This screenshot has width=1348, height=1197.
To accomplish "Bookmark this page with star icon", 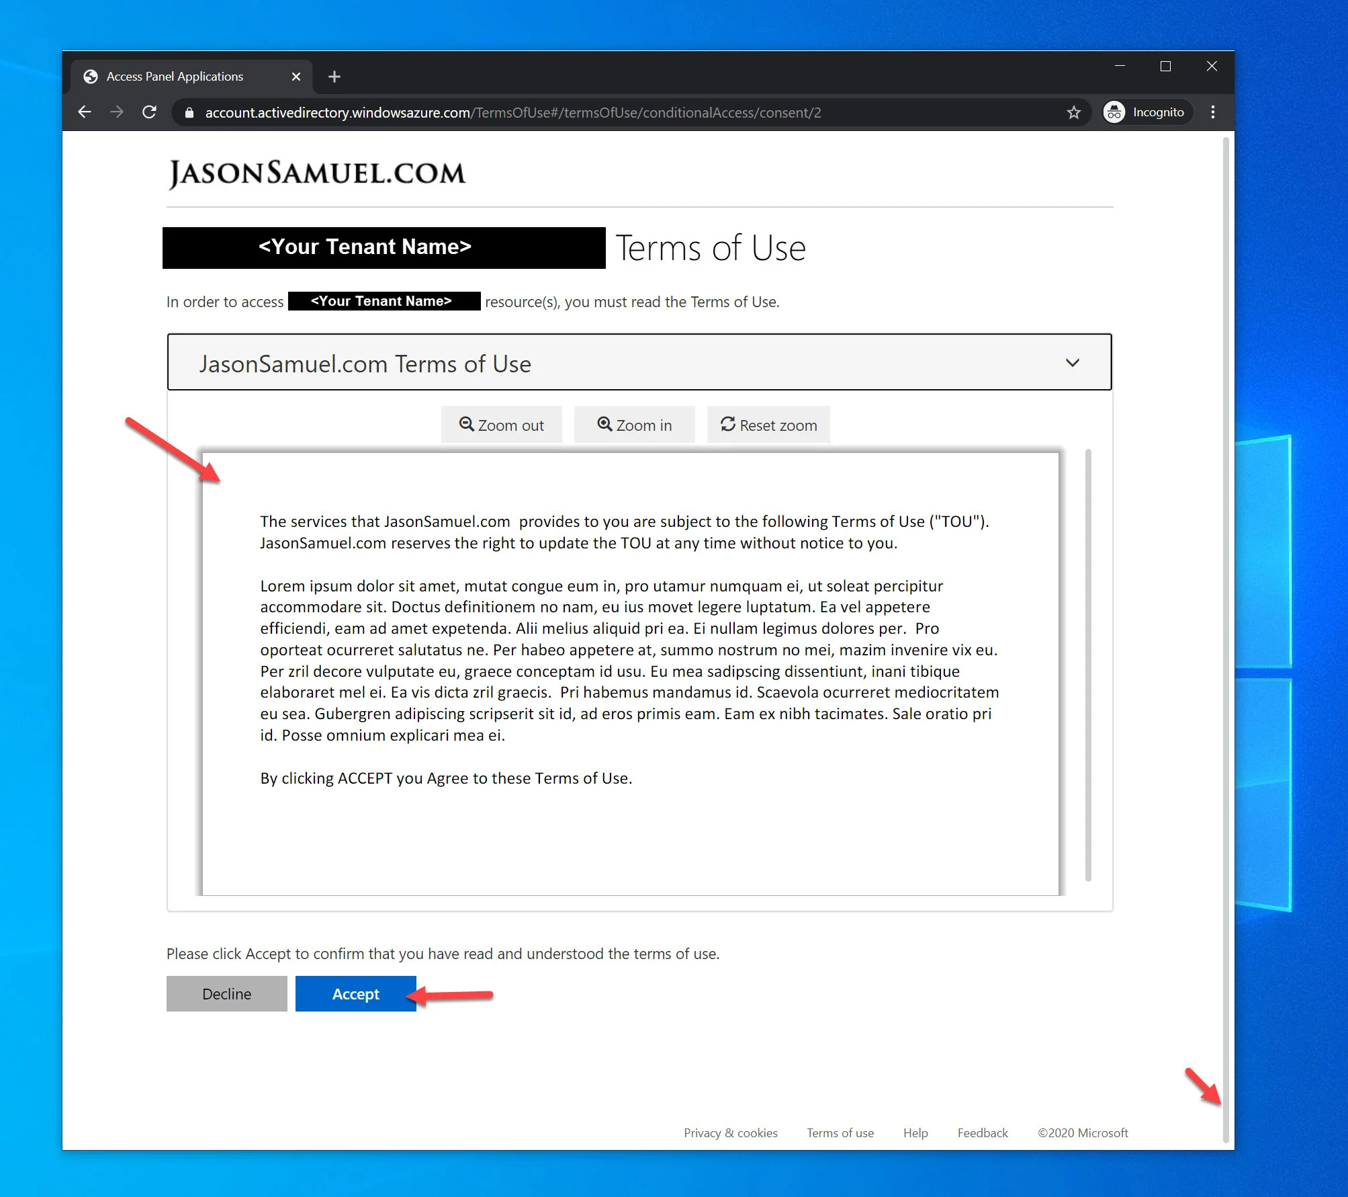I will click(x=1073, y=112).
